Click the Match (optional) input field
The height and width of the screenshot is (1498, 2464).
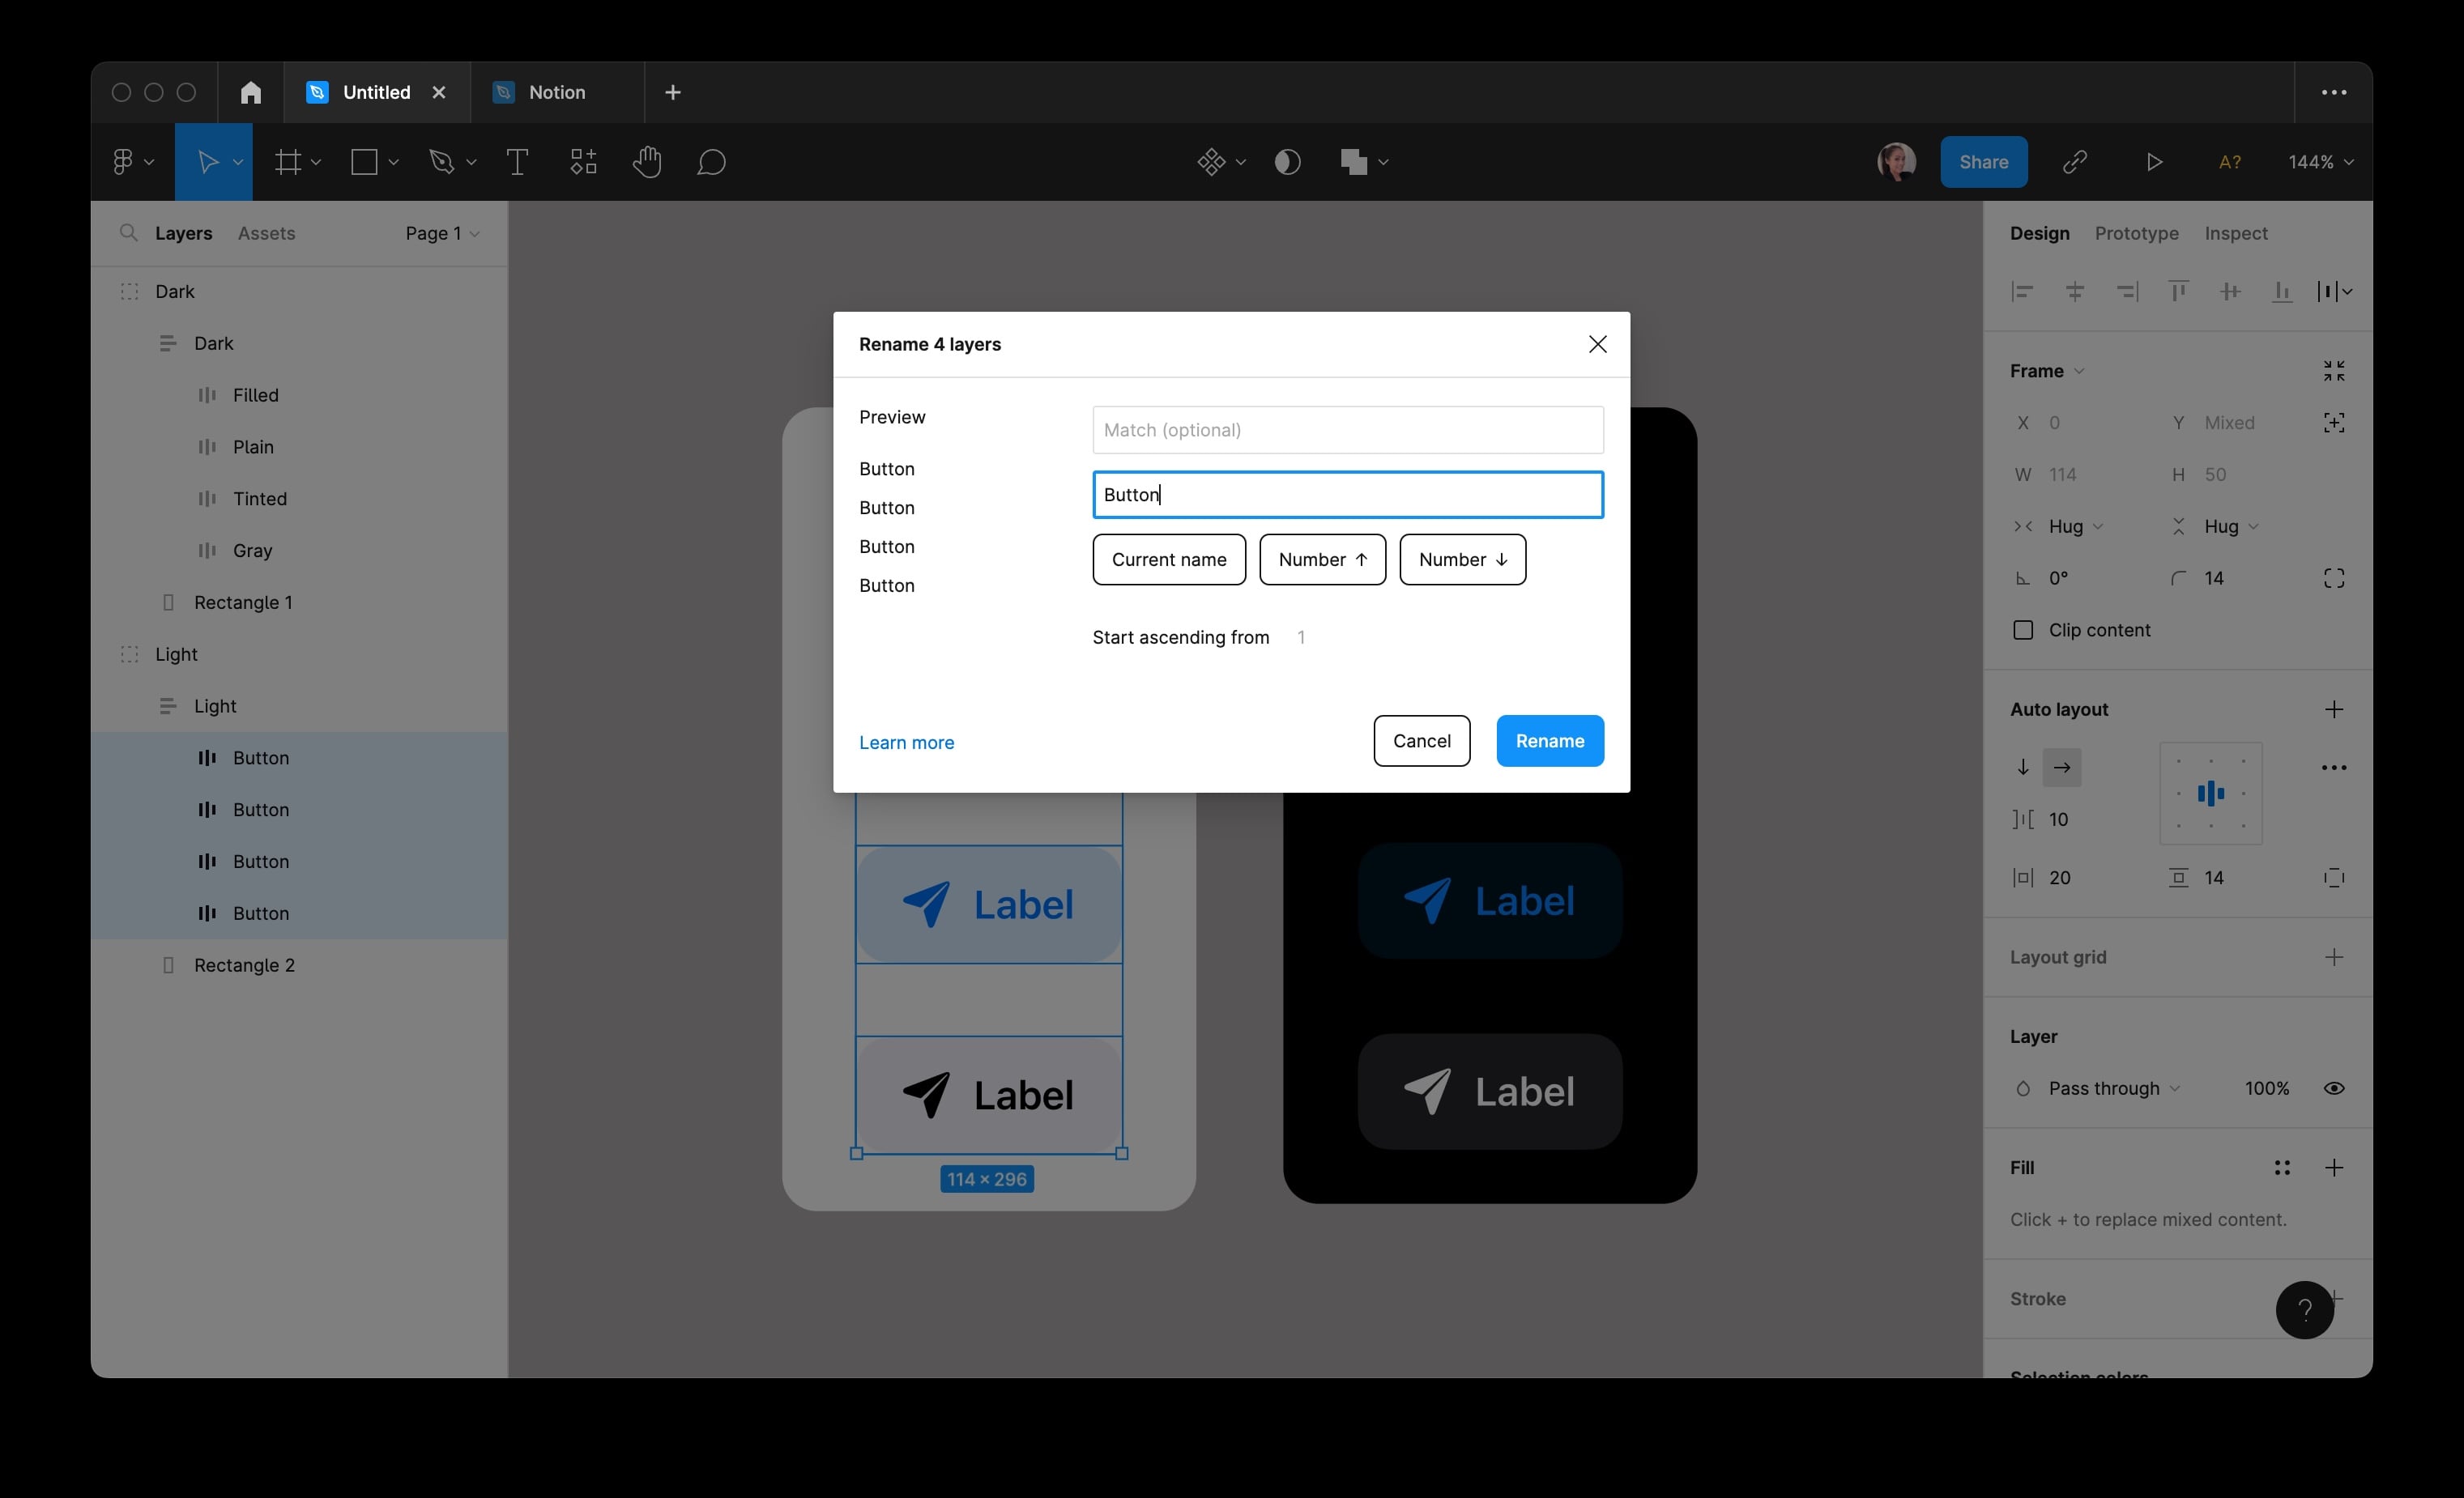point(1347,430)
